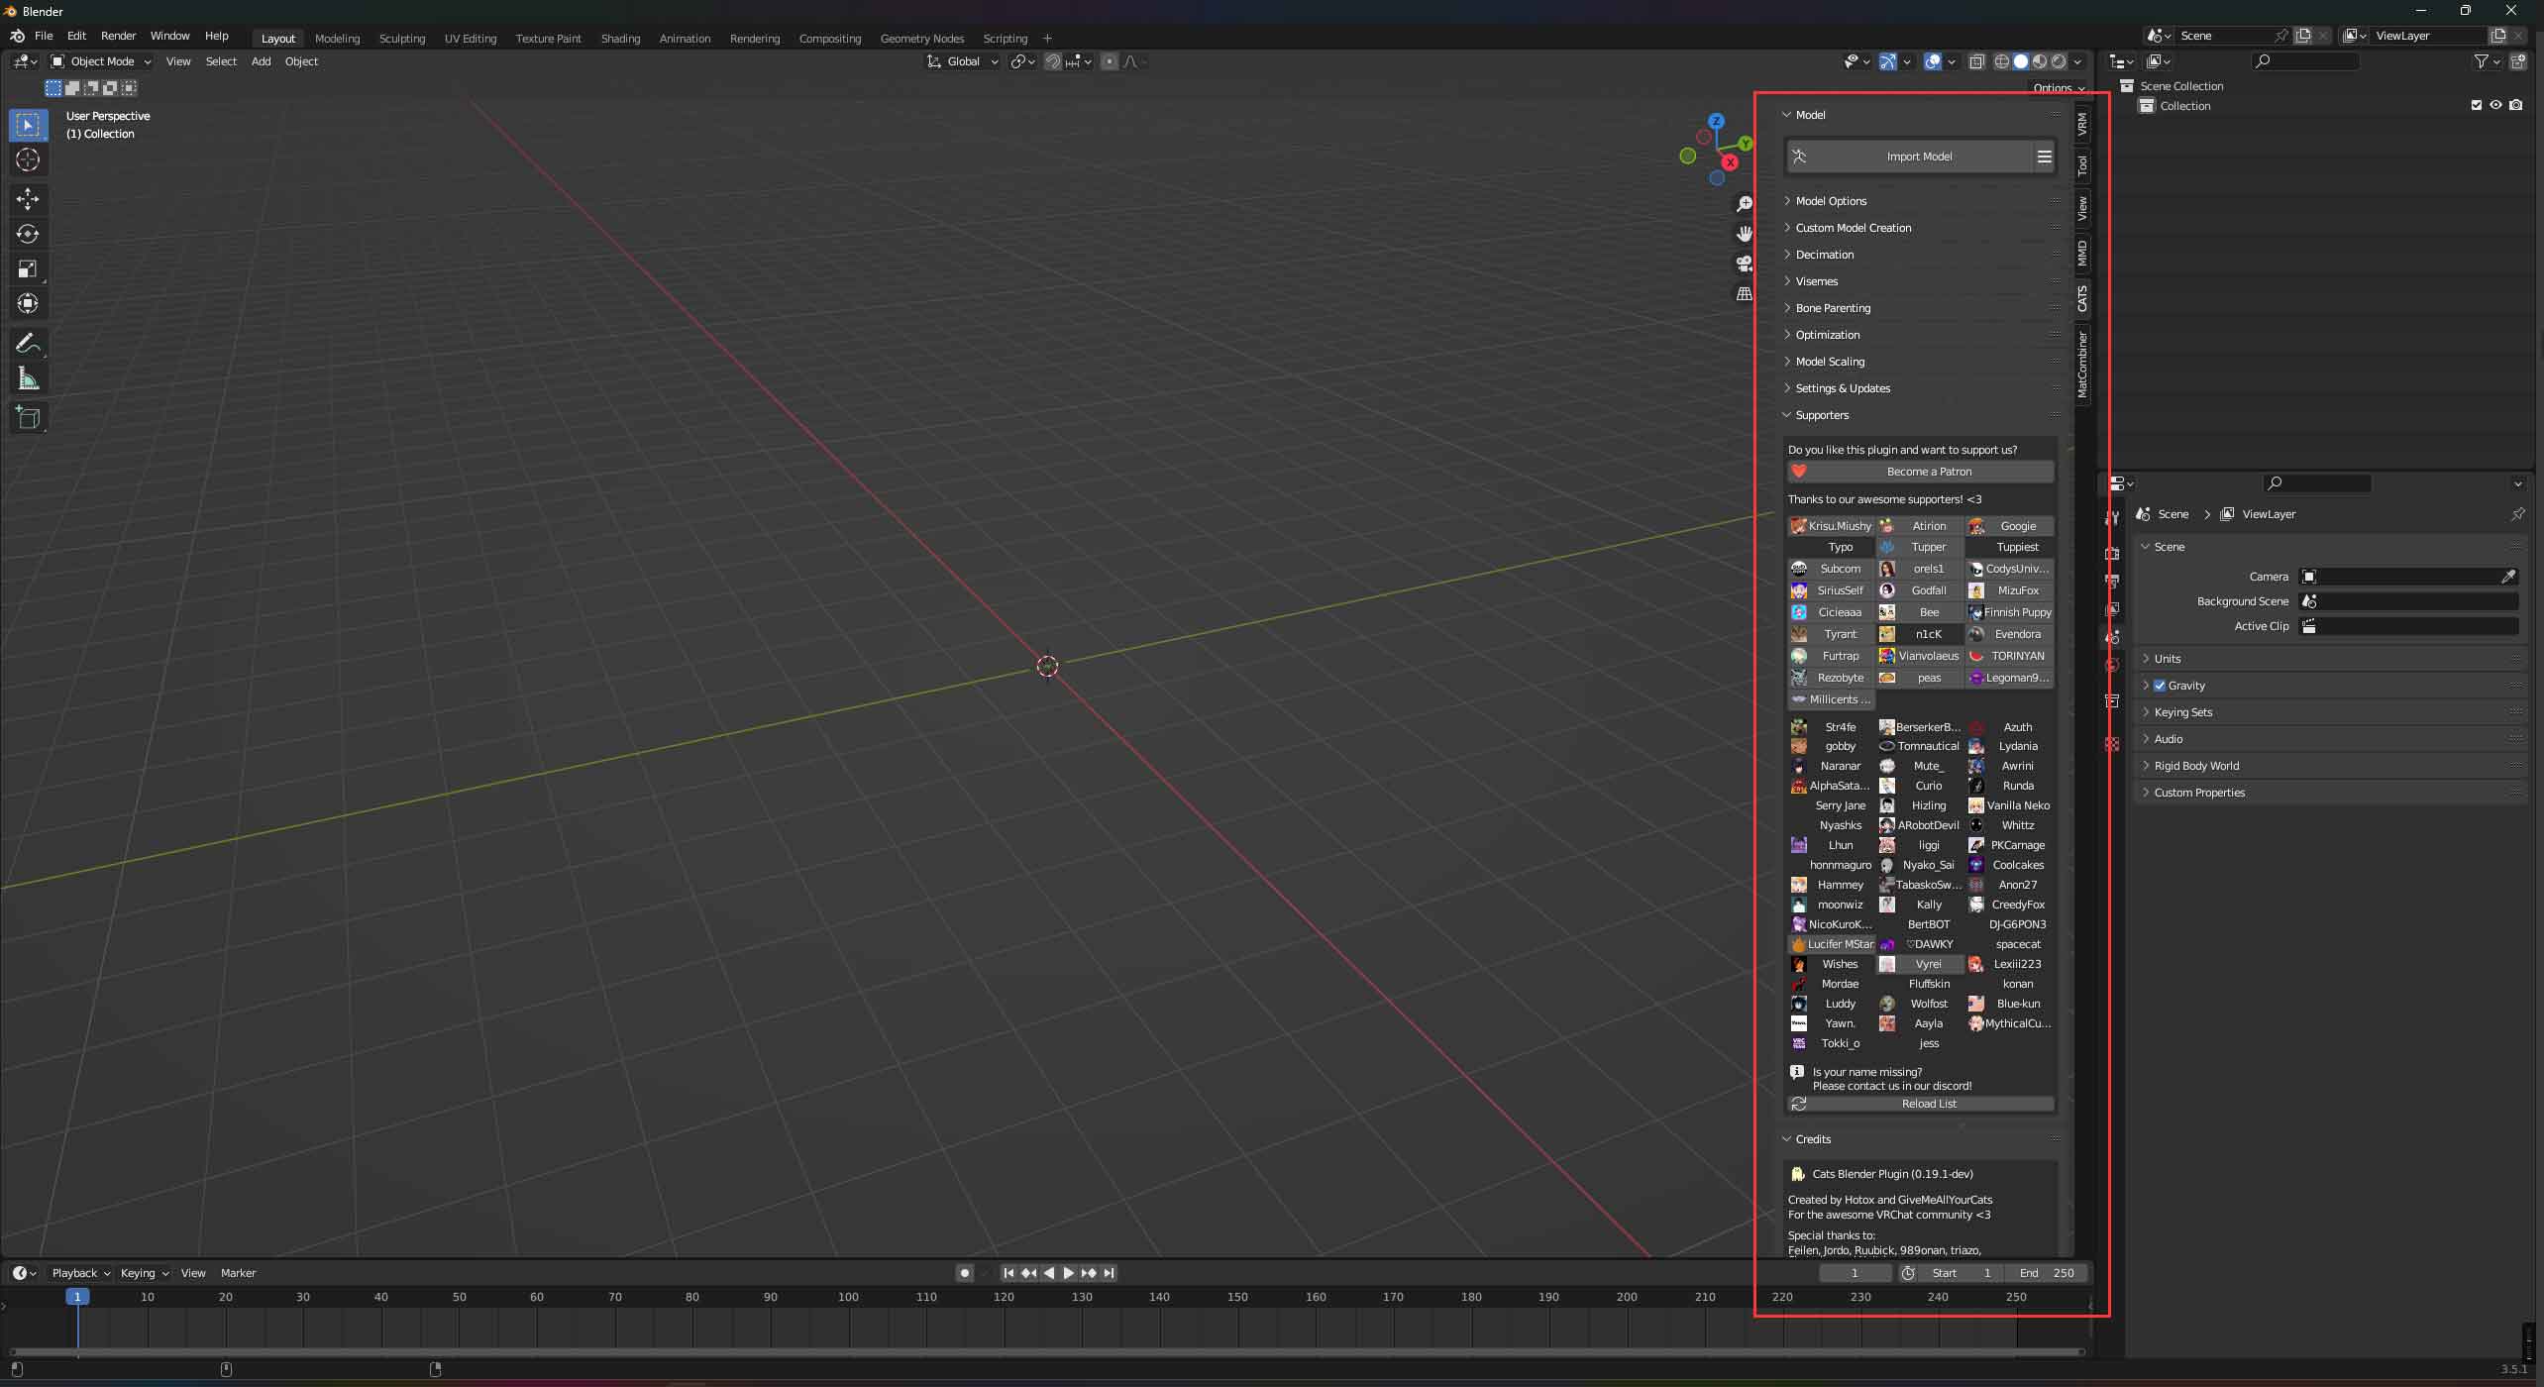
Task: Click the Add Cube tool
Action: [28, 417]
